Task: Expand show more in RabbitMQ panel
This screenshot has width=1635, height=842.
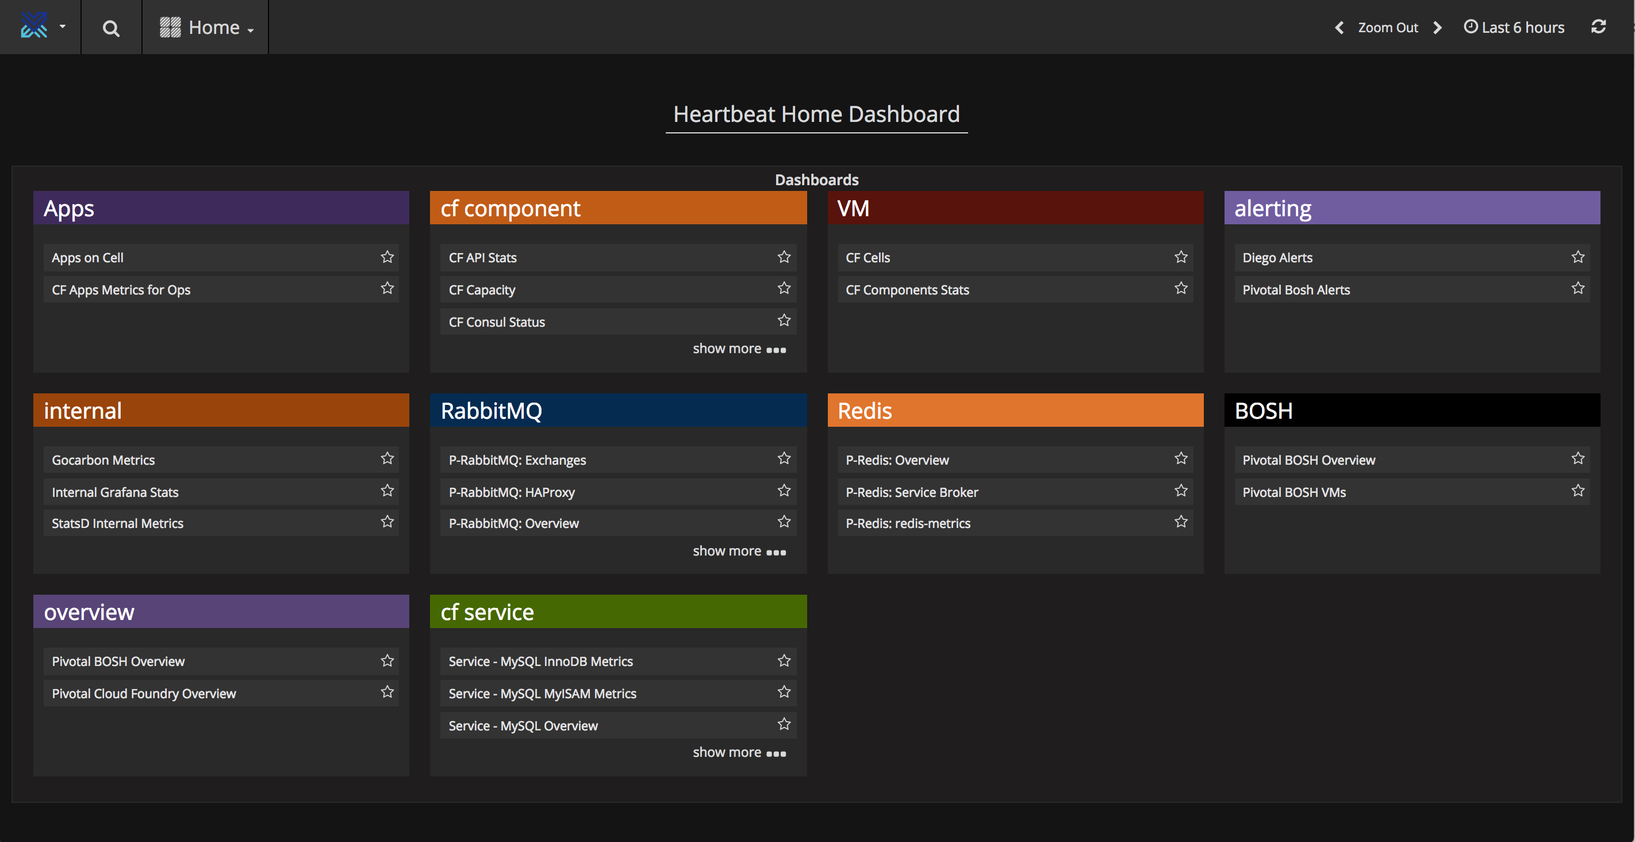Action: point(739,551)
